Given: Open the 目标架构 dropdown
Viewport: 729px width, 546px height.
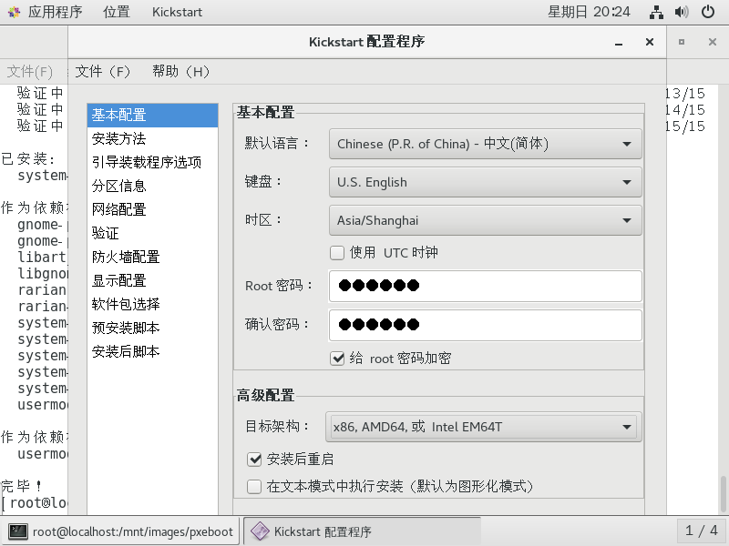Looking at the screenshot, I should [x=484, y=427].
